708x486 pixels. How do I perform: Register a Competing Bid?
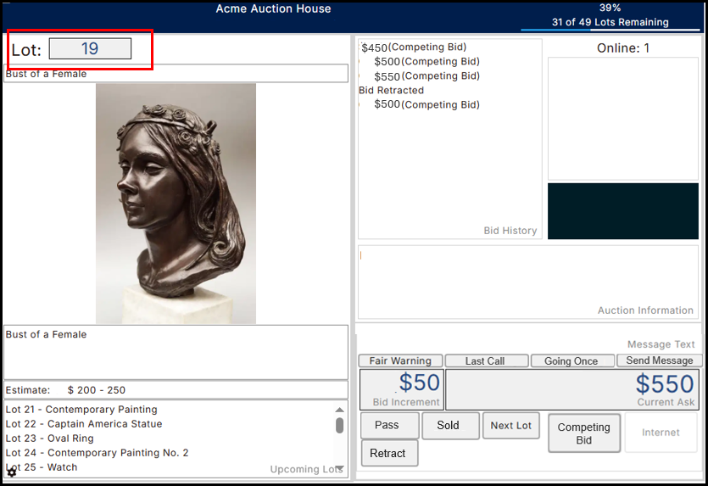(x=584, y=433)
